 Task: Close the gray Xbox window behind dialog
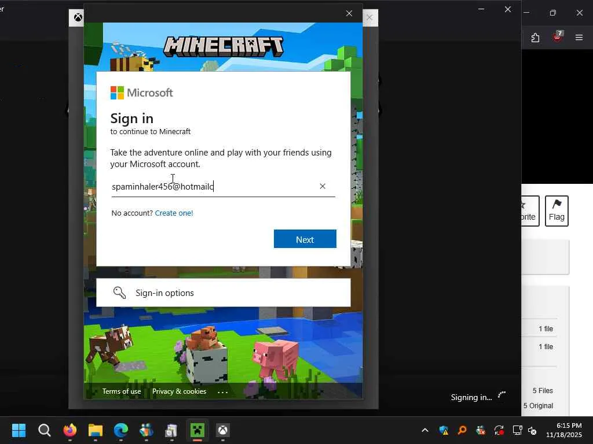click(x=369, y=18)
